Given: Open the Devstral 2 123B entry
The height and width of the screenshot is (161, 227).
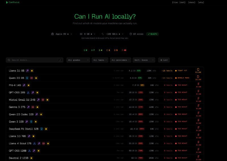Looking at the screenshot, I should tap(105, 158).
